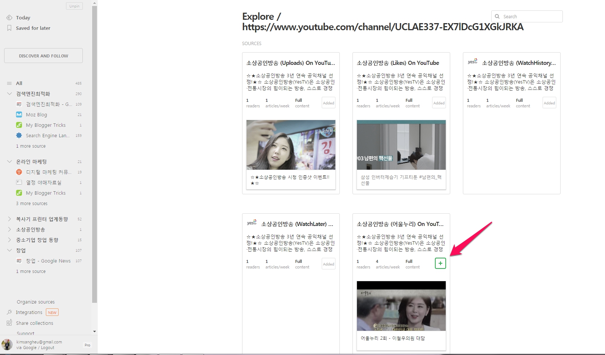The image size is (605, 355).
Task: Open Organize sources
Action: tap(35, 302)
